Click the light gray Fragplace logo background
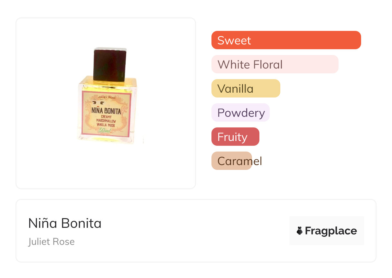The image size is (392, 278). (x=326, y=221)
